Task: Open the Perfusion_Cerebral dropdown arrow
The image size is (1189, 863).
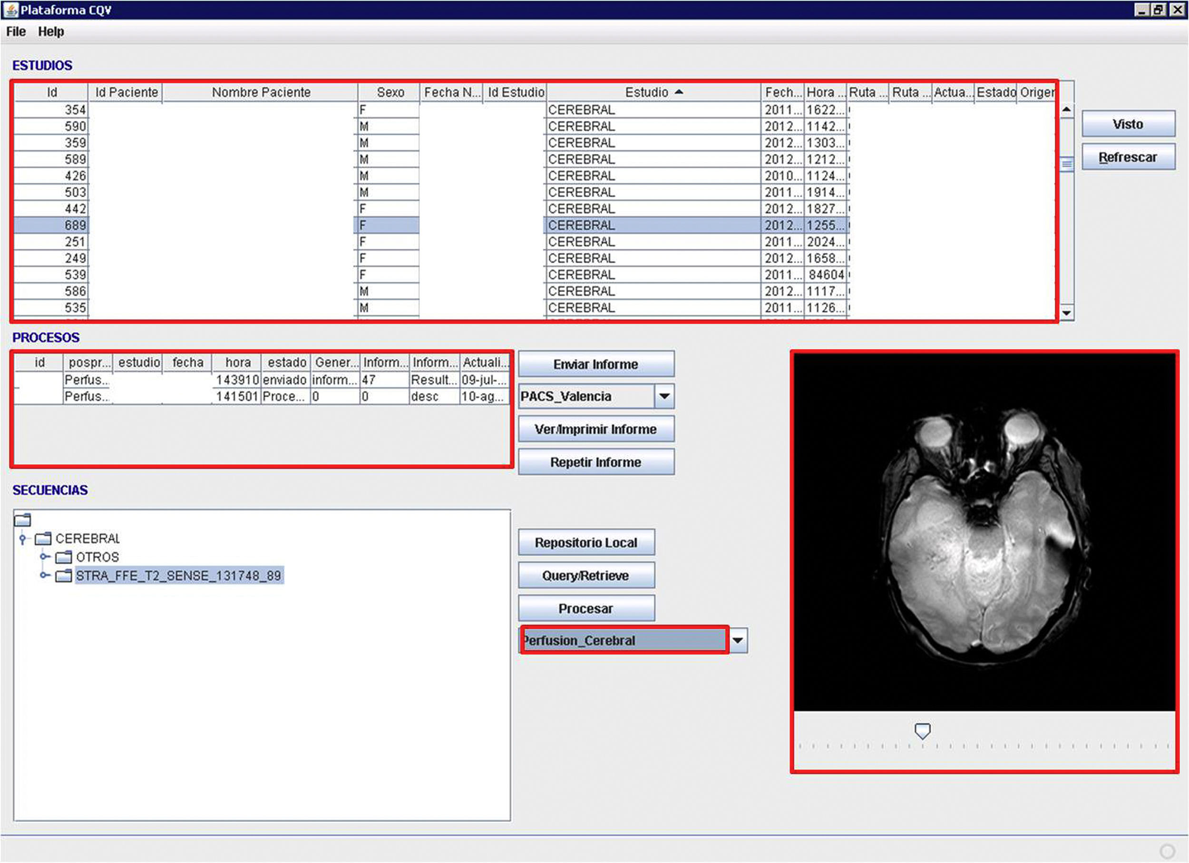Action: coord(738,640)
